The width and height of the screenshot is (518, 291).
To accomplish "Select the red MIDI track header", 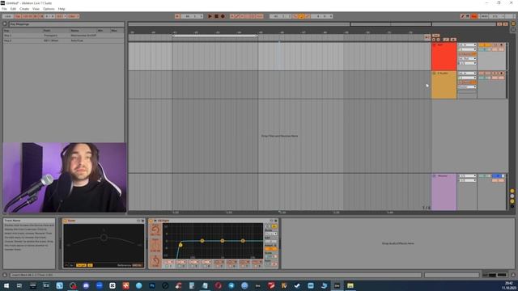I will pos(444,57).
